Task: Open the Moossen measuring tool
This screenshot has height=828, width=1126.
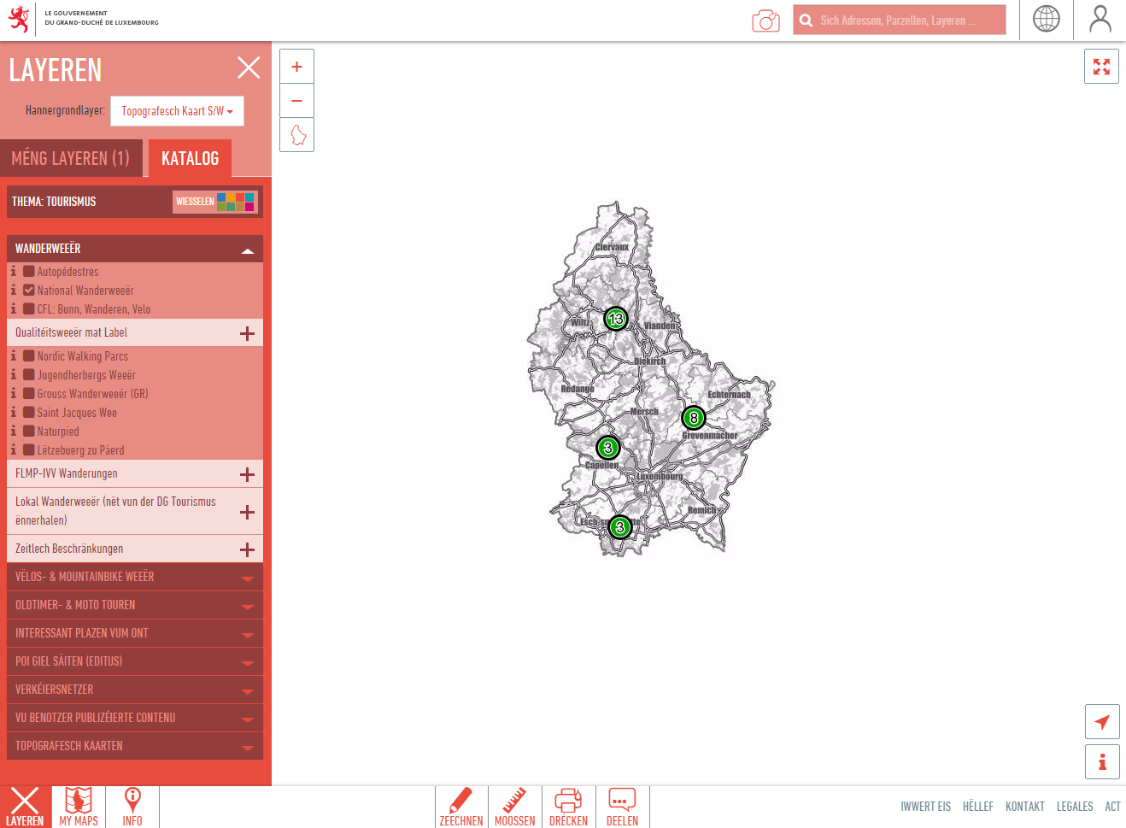Action: (x=515, y=807)
